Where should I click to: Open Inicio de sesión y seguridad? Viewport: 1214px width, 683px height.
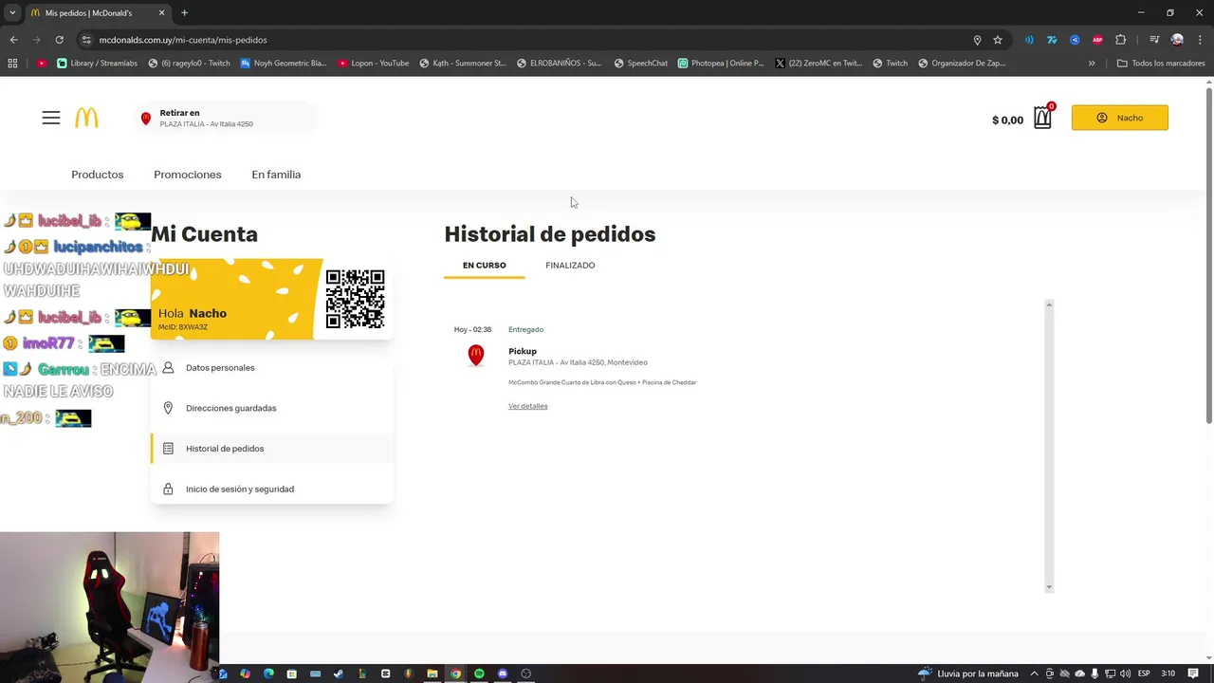click(x=272, y=489)
